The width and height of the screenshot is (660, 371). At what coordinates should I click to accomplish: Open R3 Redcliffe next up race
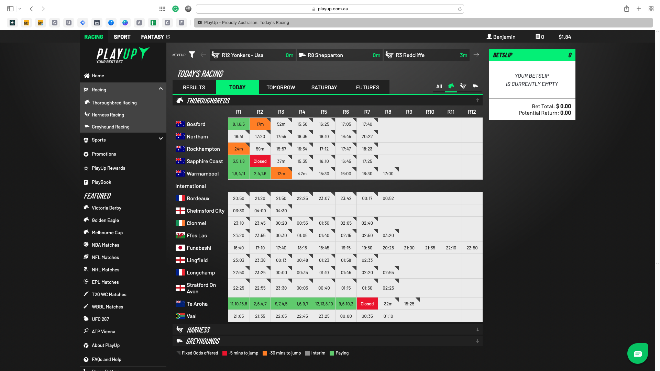coord(426,55)
